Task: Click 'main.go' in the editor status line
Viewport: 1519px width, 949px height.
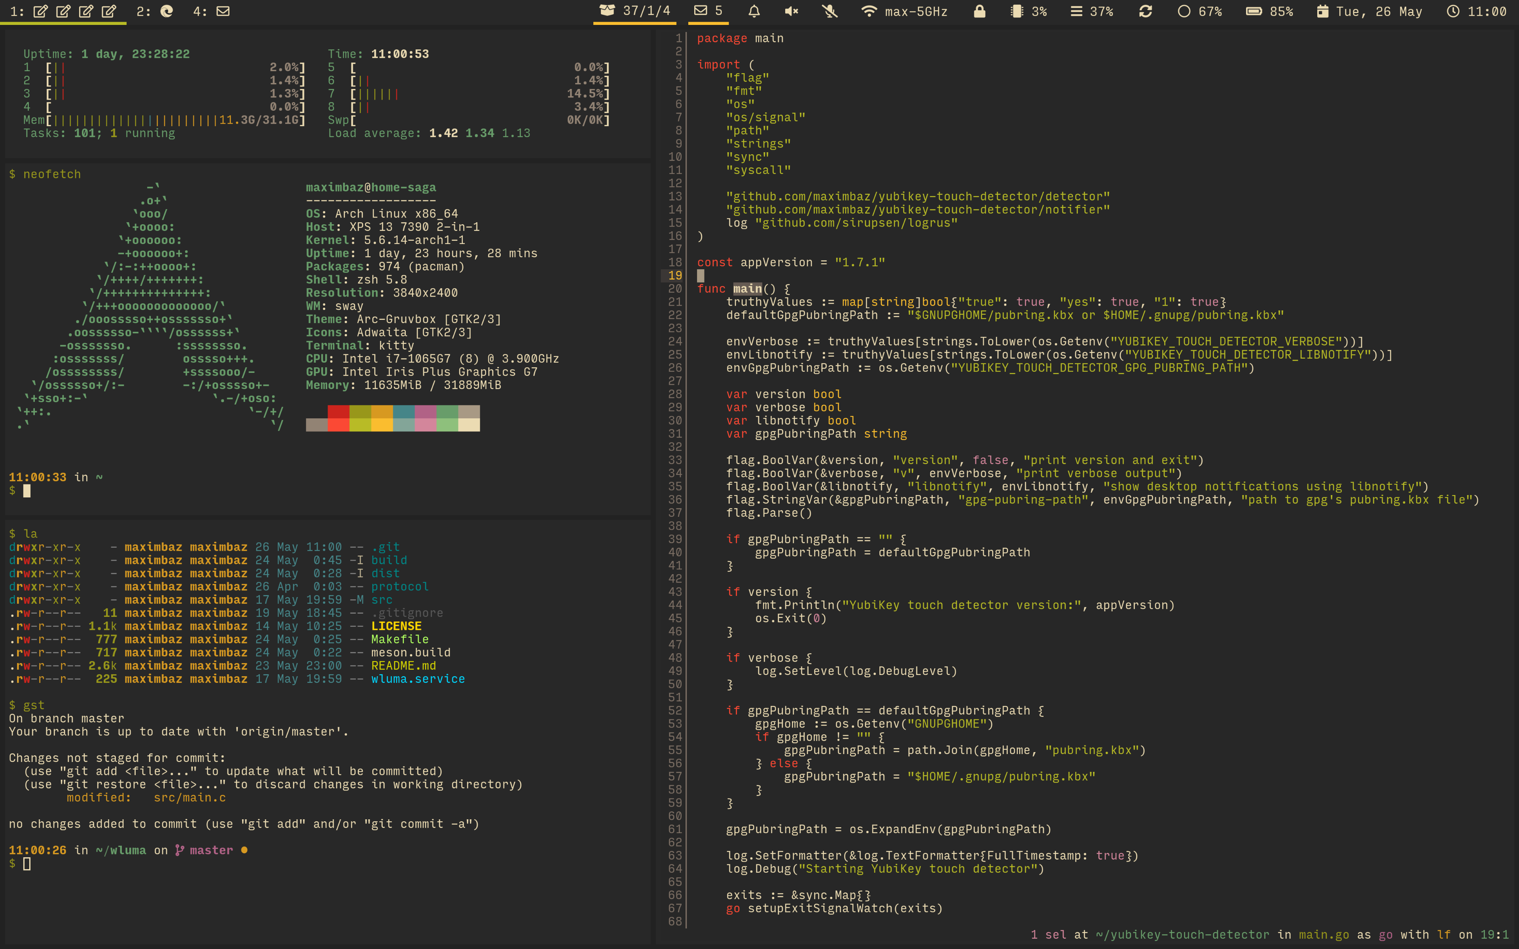Action: click(1324, 934)
